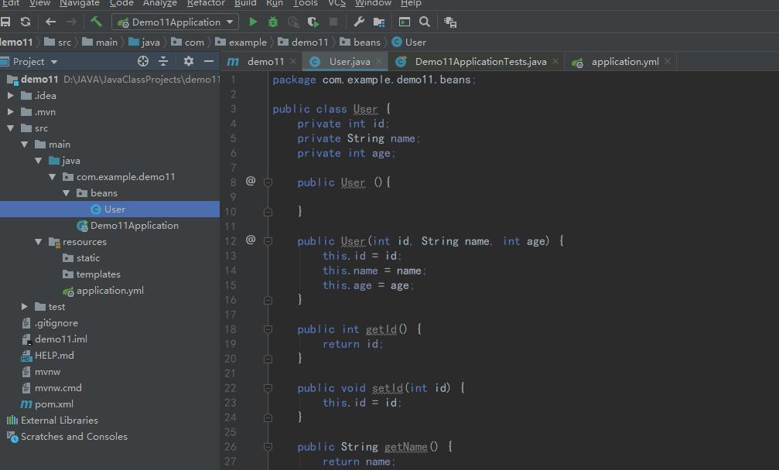Open Project Structure from the toolbar

[379, 22]
